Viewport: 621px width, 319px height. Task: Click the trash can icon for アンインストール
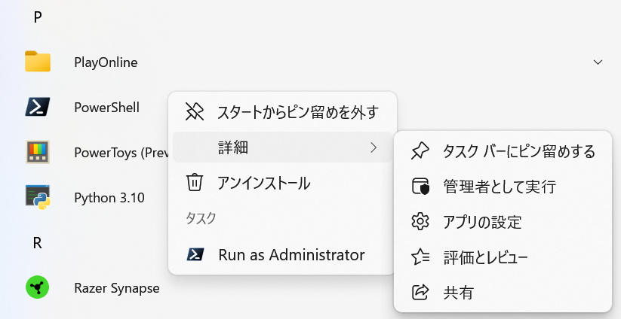195,183
